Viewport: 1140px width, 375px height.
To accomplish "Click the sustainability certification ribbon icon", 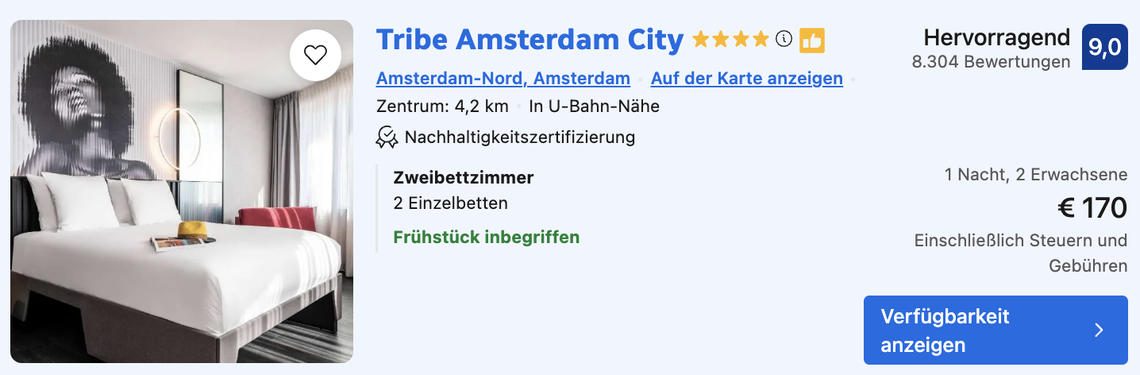I will click(x=387, y=137).
